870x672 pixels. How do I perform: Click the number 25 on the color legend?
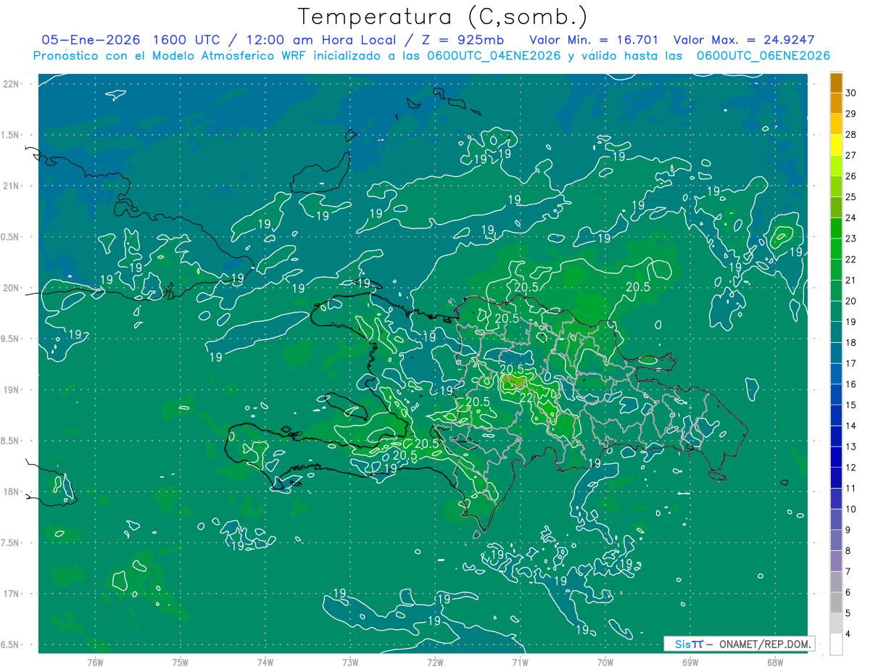tap(851, 197)
